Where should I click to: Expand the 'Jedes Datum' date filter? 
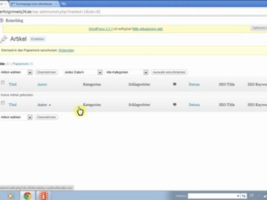[x=83, y=72]
